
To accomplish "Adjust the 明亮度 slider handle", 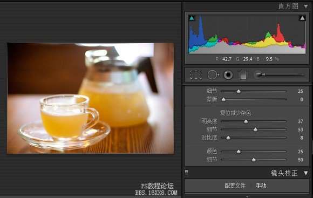I will pyautogui.click(x=246, y=121).
